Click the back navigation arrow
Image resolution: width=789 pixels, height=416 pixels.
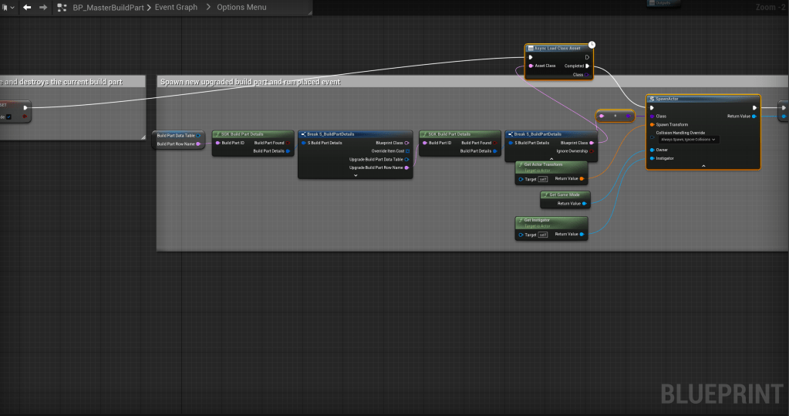click(x=27, y=7)
